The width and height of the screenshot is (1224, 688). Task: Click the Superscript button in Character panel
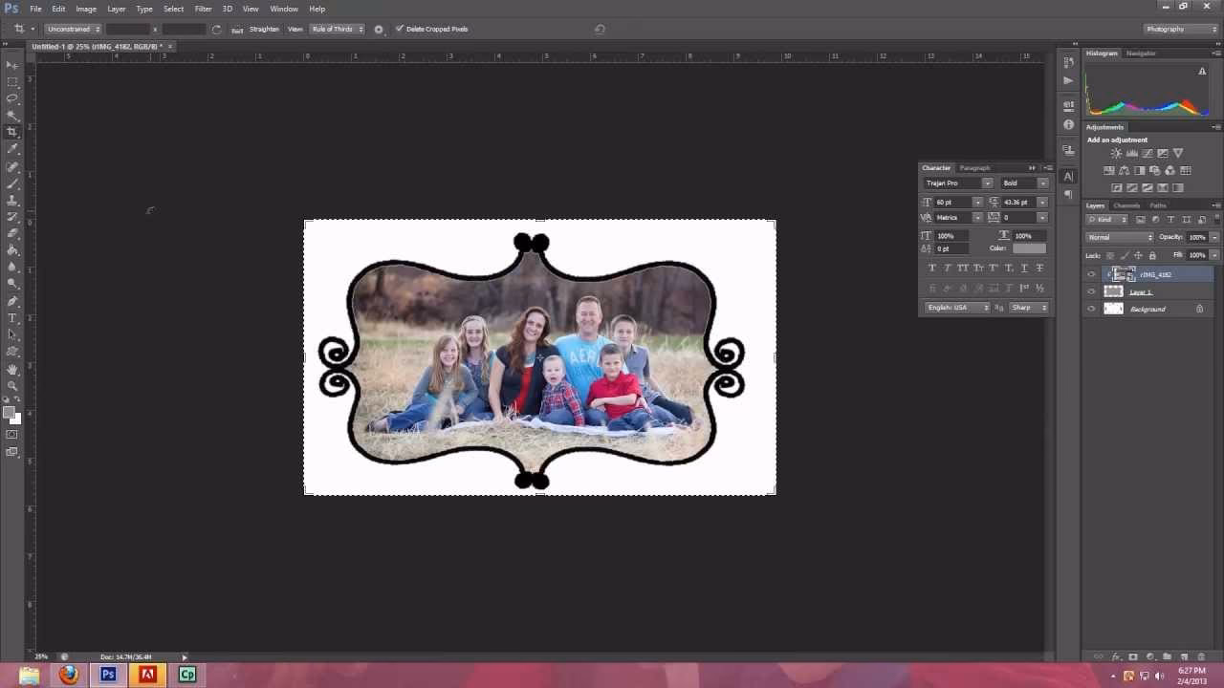tap(993, 268)
